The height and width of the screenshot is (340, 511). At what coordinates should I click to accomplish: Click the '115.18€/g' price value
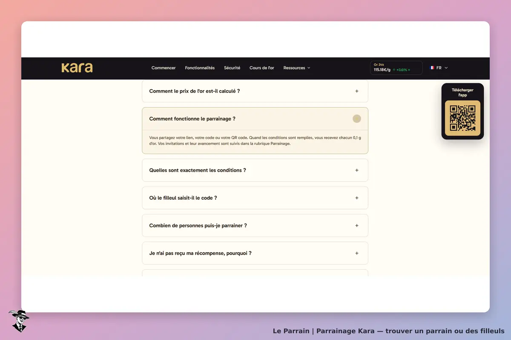[x=382, y=70]
